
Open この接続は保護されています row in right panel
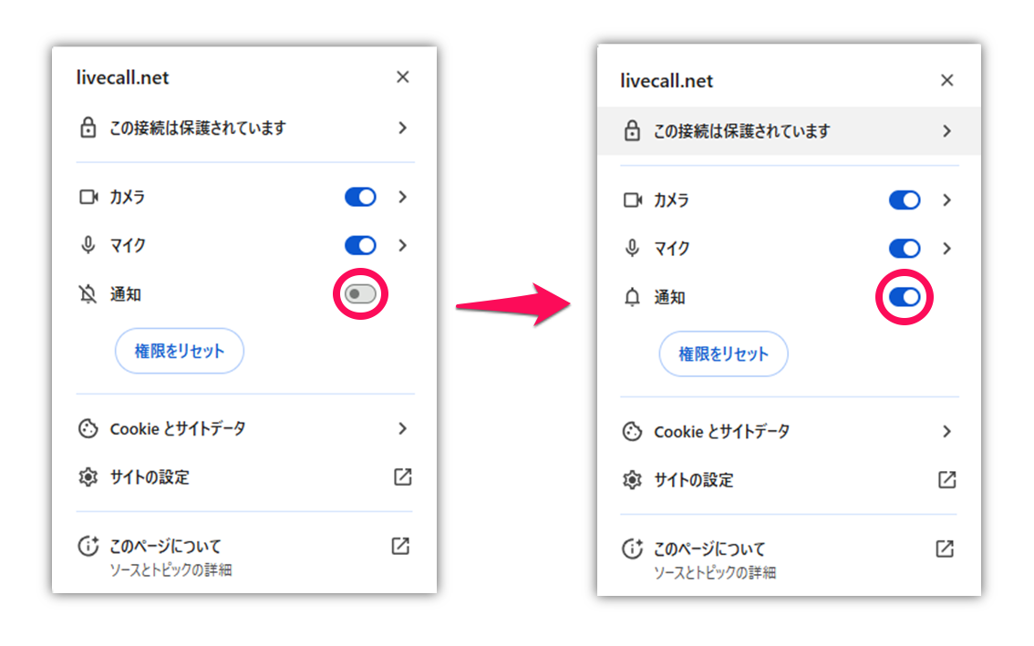789,130
